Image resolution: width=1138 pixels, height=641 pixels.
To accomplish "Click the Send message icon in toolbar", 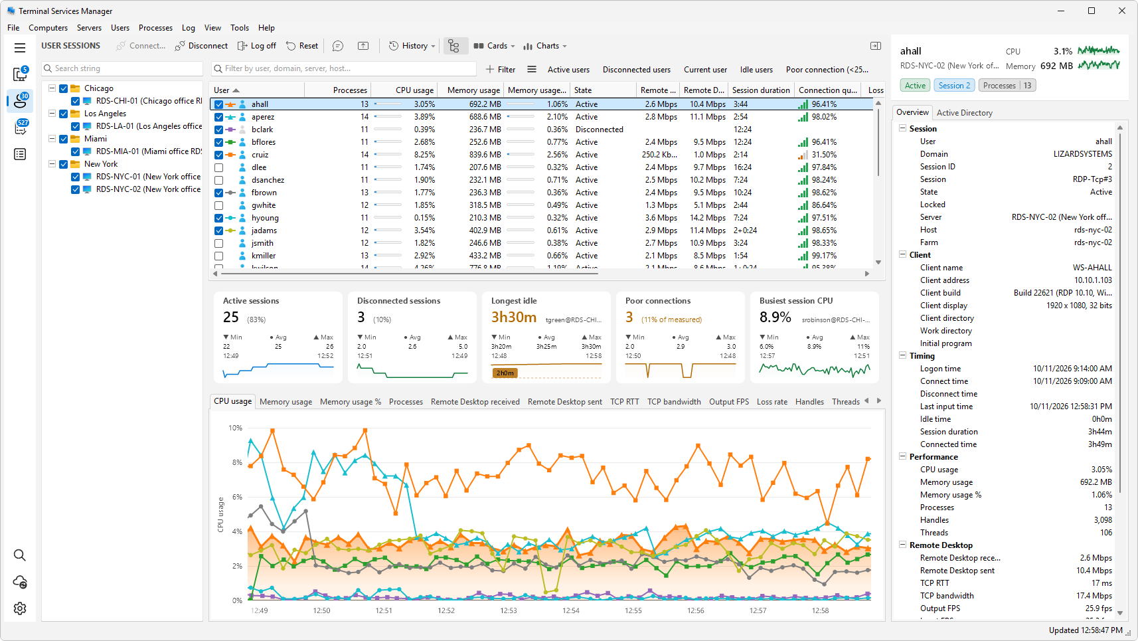I will click(338, 46).
